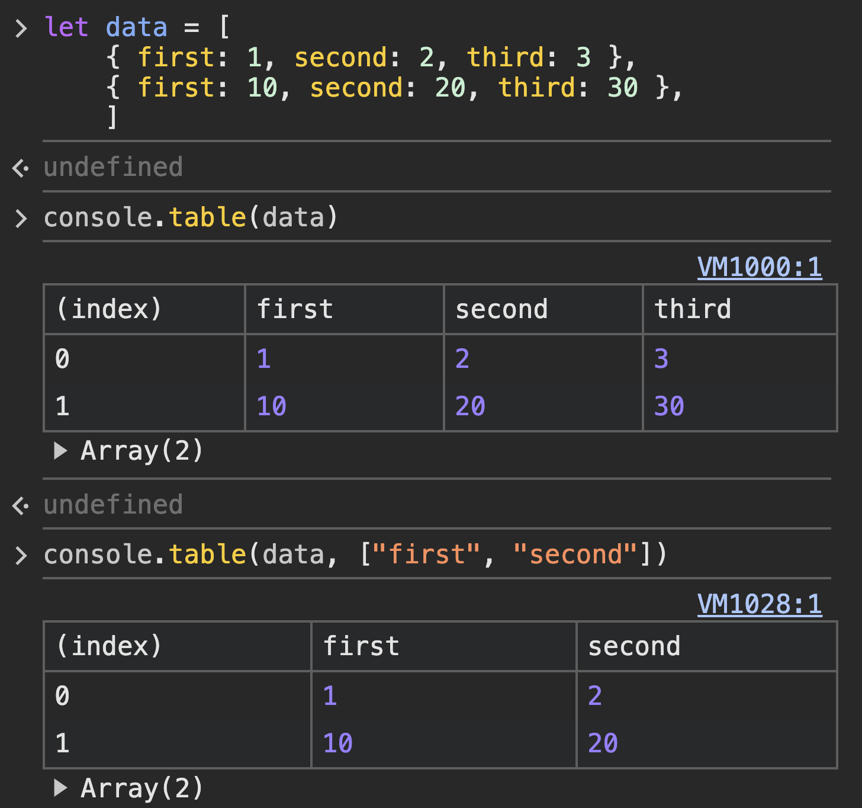Click the prompt chevron beside console.table(data)
Screen dimensions: 862x808
tap(21, 219)
